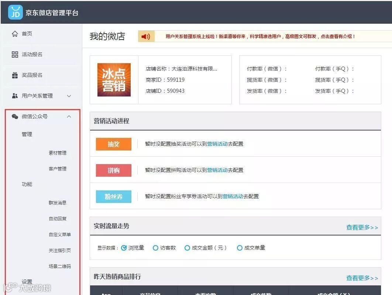The width and height of the screenshot is (392, 295).
Task: Click the 功能 section label
Action: point(27,184)
